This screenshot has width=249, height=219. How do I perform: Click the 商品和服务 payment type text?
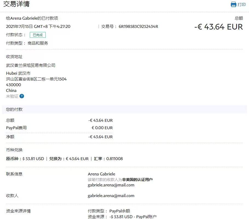pos(38,43)
